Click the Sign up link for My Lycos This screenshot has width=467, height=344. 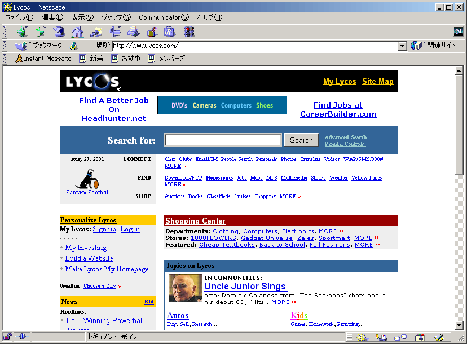[104, 229]
